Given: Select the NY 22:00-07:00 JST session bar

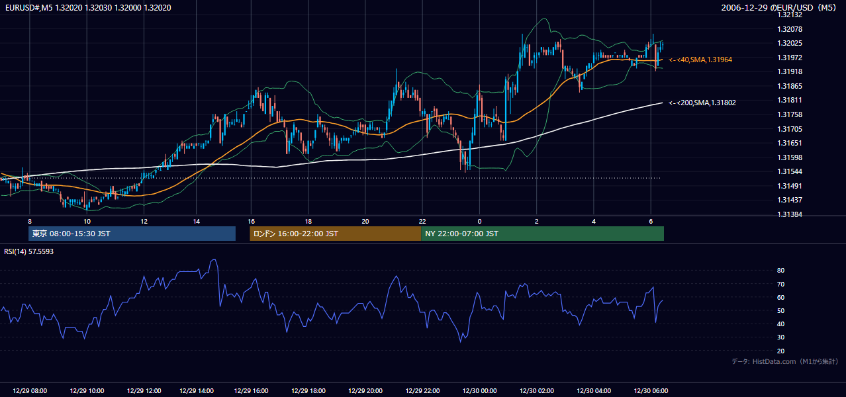Looking at the screenshot, I should click(542, 234).
